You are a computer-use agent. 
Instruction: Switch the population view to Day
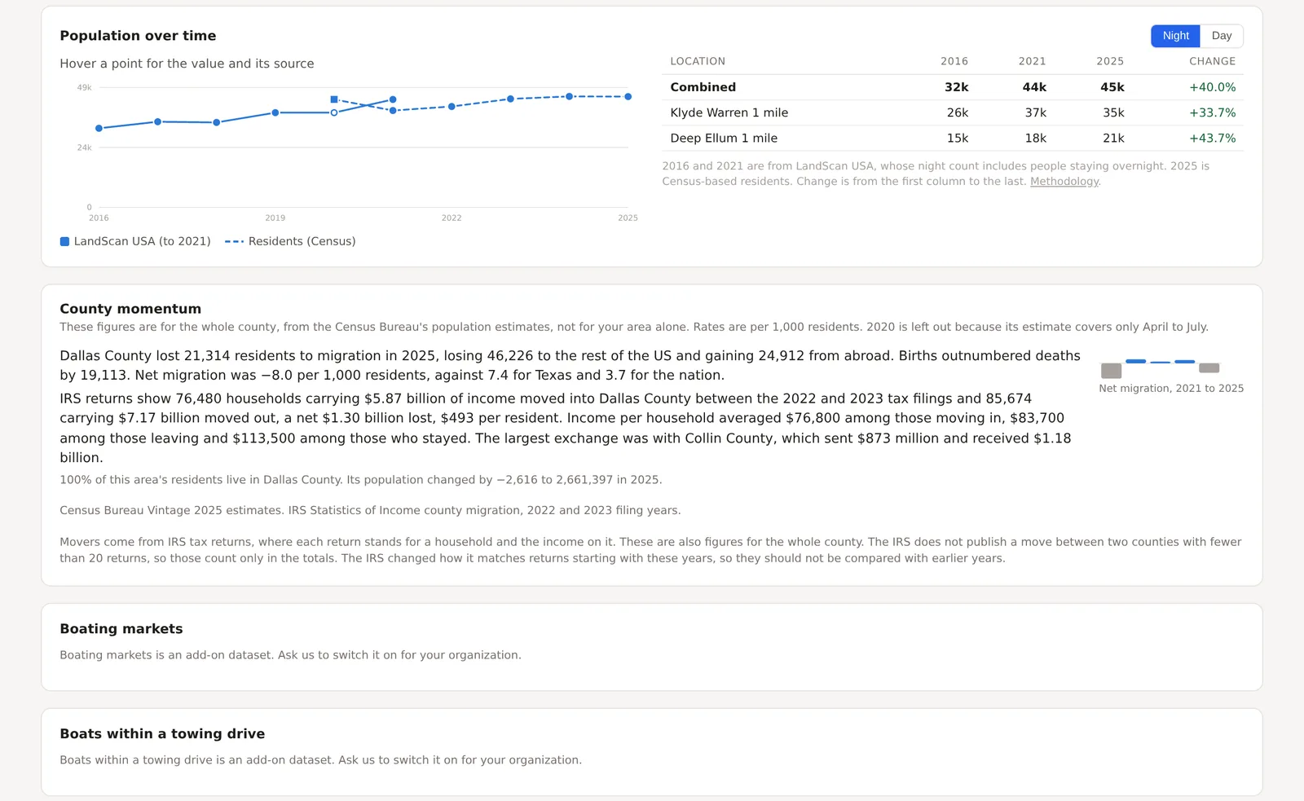(1221, 36)
